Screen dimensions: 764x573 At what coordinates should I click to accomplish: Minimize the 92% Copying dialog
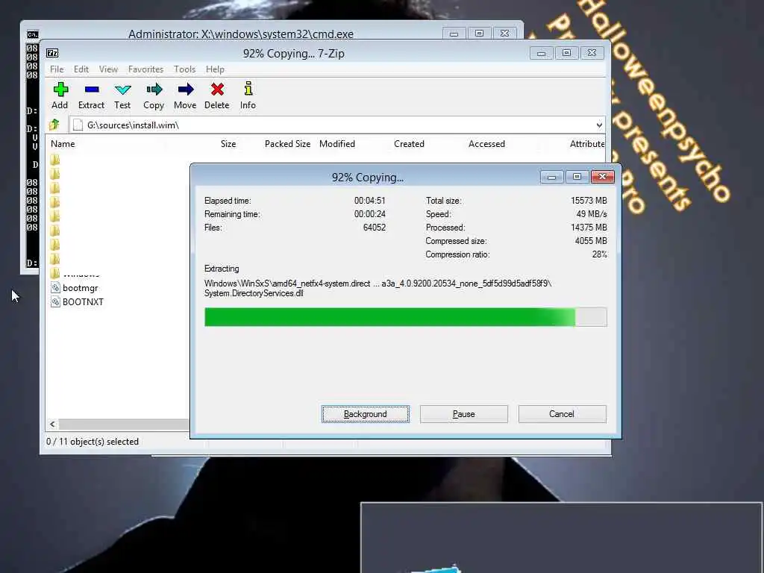click(x=551, y=176)
